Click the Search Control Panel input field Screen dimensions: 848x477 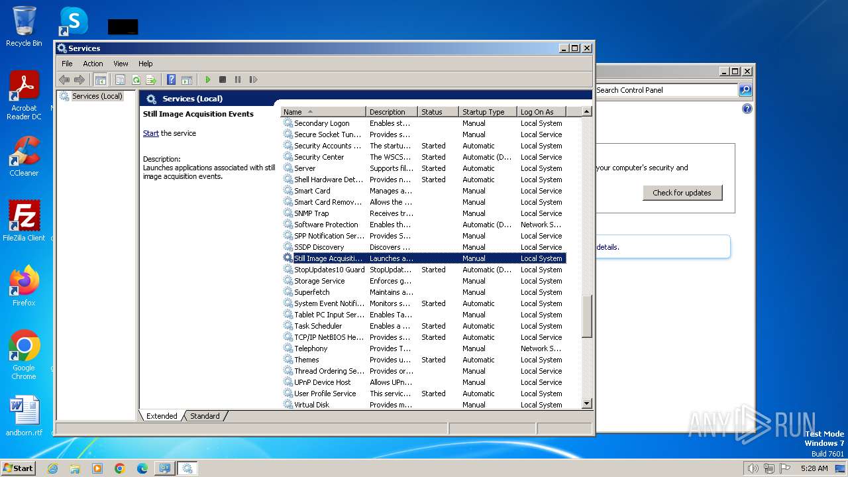(x=666, y=90)
